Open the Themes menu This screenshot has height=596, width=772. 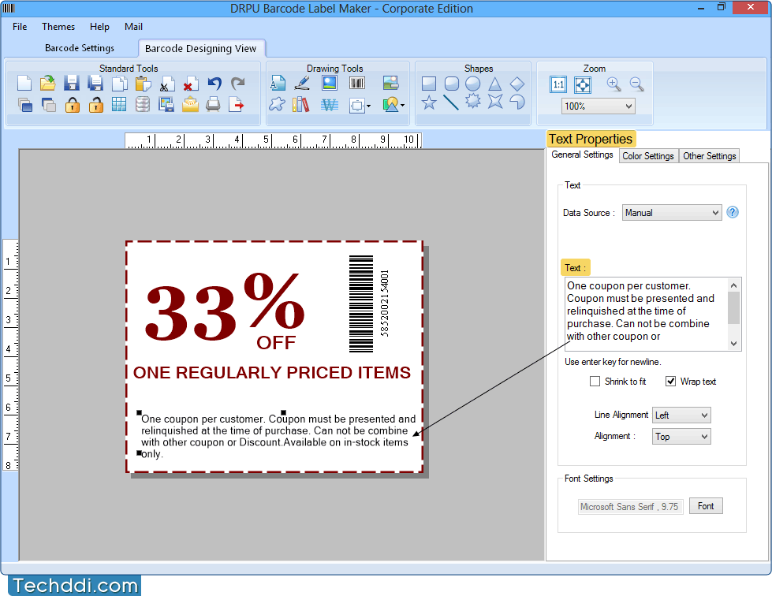pos(58,27)
